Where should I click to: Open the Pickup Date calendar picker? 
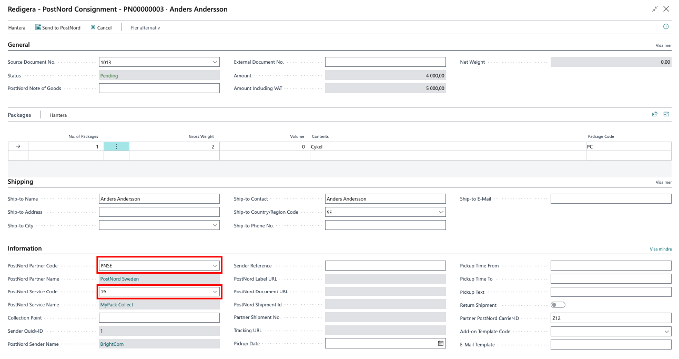[x=441, y=344]
